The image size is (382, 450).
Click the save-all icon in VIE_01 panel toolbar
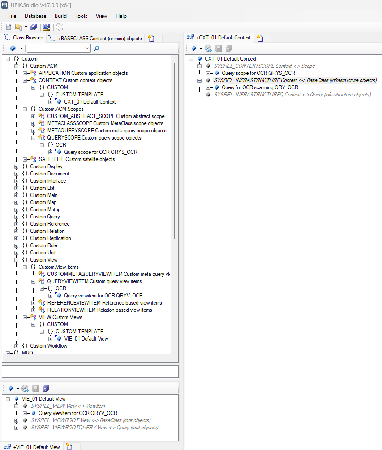(45, 388)
